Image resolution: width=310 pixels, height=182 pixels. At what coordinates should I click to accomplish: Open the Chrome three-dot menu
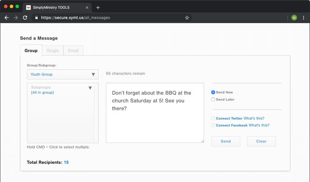coord(304,18)
